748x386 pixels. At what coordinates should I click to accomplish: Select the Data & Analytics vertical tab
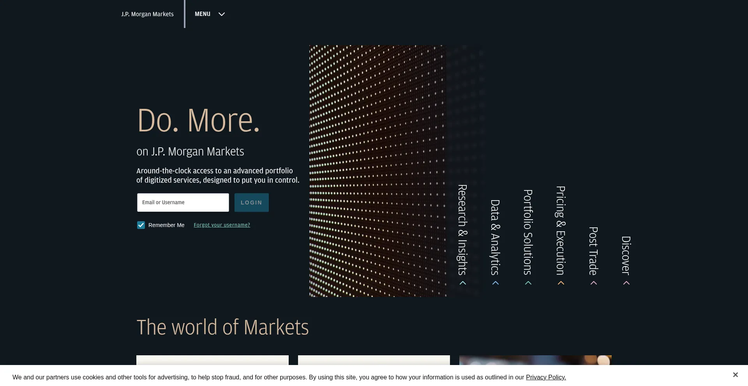coord(495,238)
